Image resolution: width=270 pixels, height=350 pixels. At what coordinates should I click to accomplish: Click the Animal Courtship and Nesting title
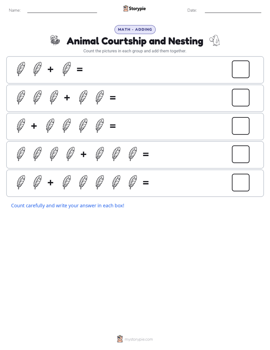(x=135, y=41)
